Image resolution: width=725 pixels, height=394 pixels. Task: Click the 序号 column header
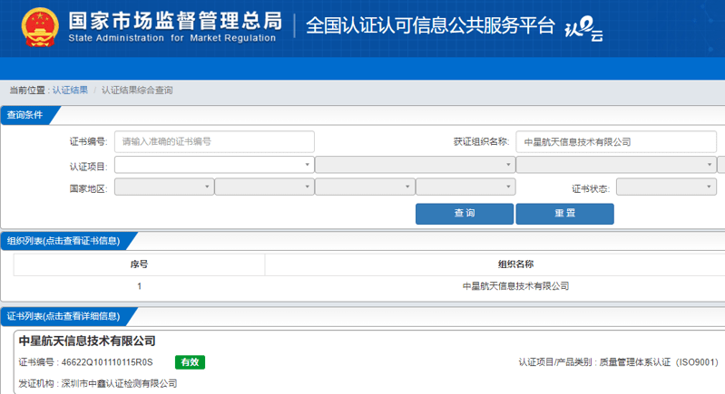click(139, 264)
